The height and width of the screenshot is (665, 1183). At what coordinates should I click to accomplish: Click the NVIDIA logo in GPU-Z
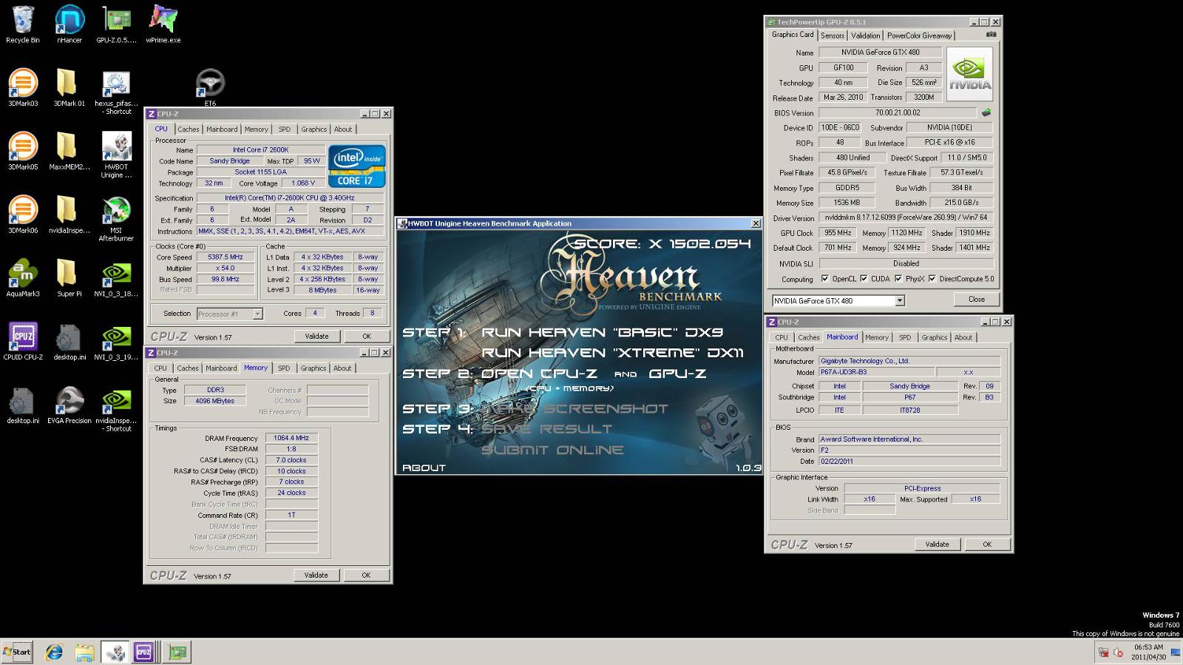pyautogui.click(x=969, y=74)
